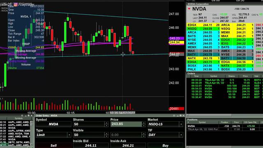
Task: Sort Positions by the Position column header
Action: tap(224, 123)
